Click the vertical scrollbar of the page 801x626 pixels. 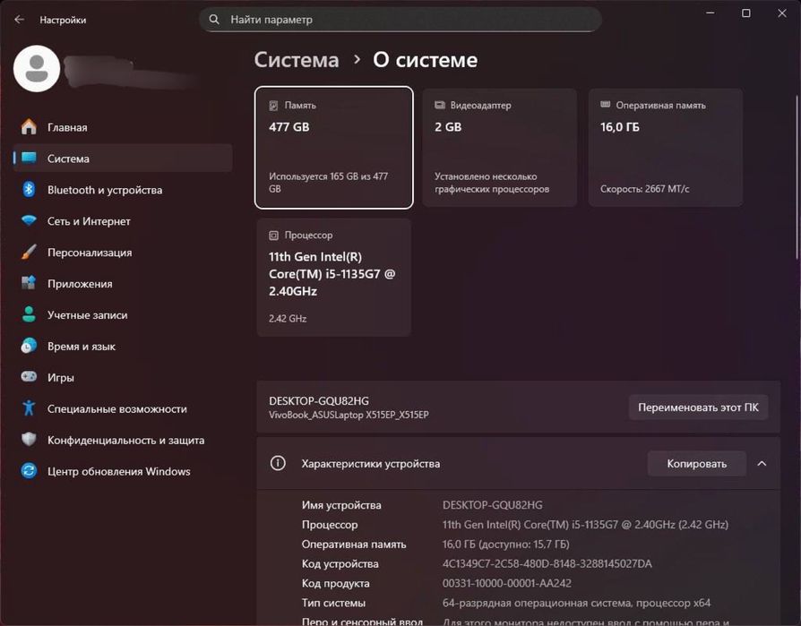797,179
